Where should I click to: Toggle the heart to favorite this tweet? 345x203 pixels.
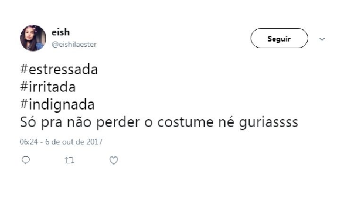click(114, 161)
